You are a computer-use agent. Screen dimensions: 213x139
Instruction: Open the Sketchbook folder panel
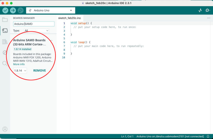5,20
